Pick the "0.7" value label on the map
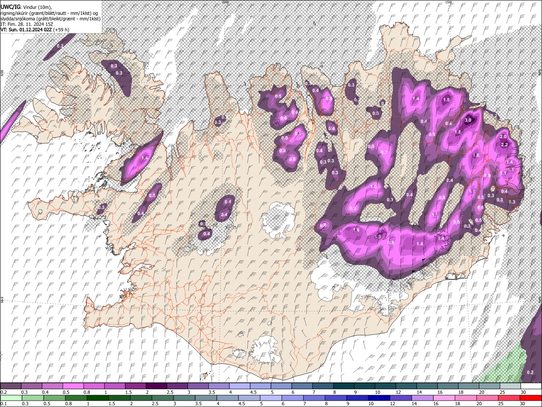 [x=384, y=152]
